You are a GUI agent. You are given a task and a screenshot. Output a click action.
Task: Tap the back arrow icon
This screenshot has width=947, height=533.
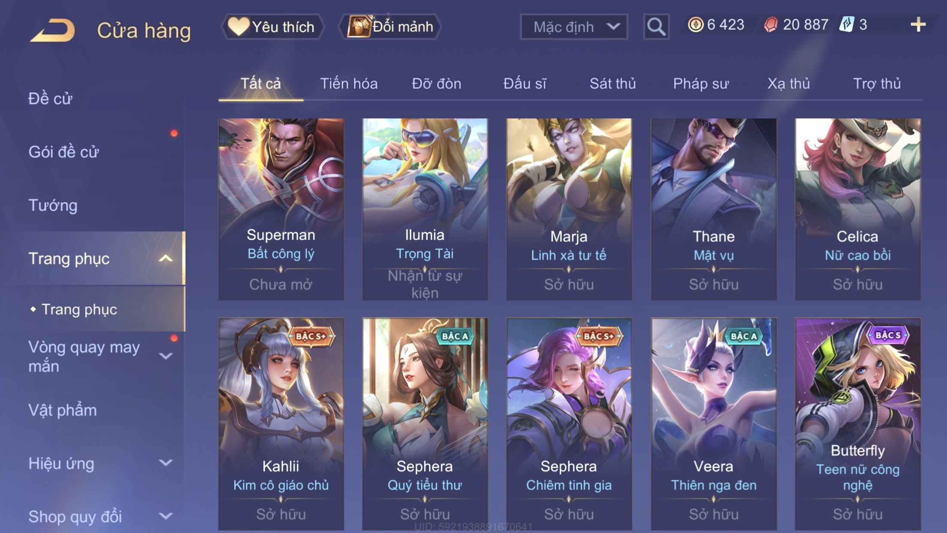click(53, 30)
